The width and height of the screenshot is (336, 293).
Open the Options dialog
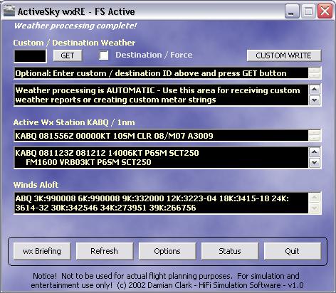click(x=167, y=251)
